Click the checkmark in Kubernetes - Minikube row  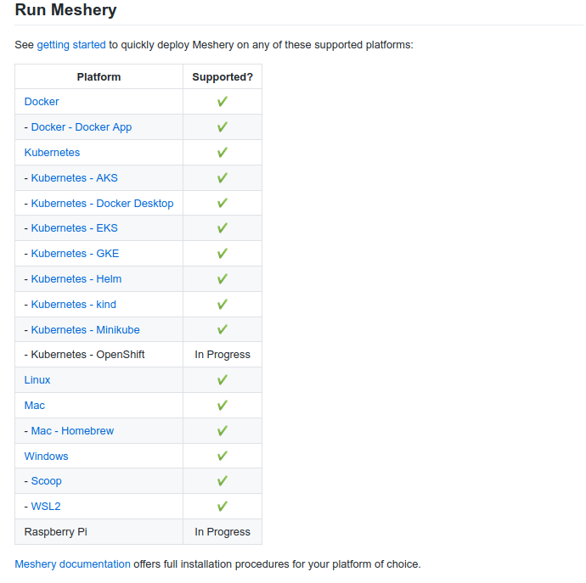[223, 329]
